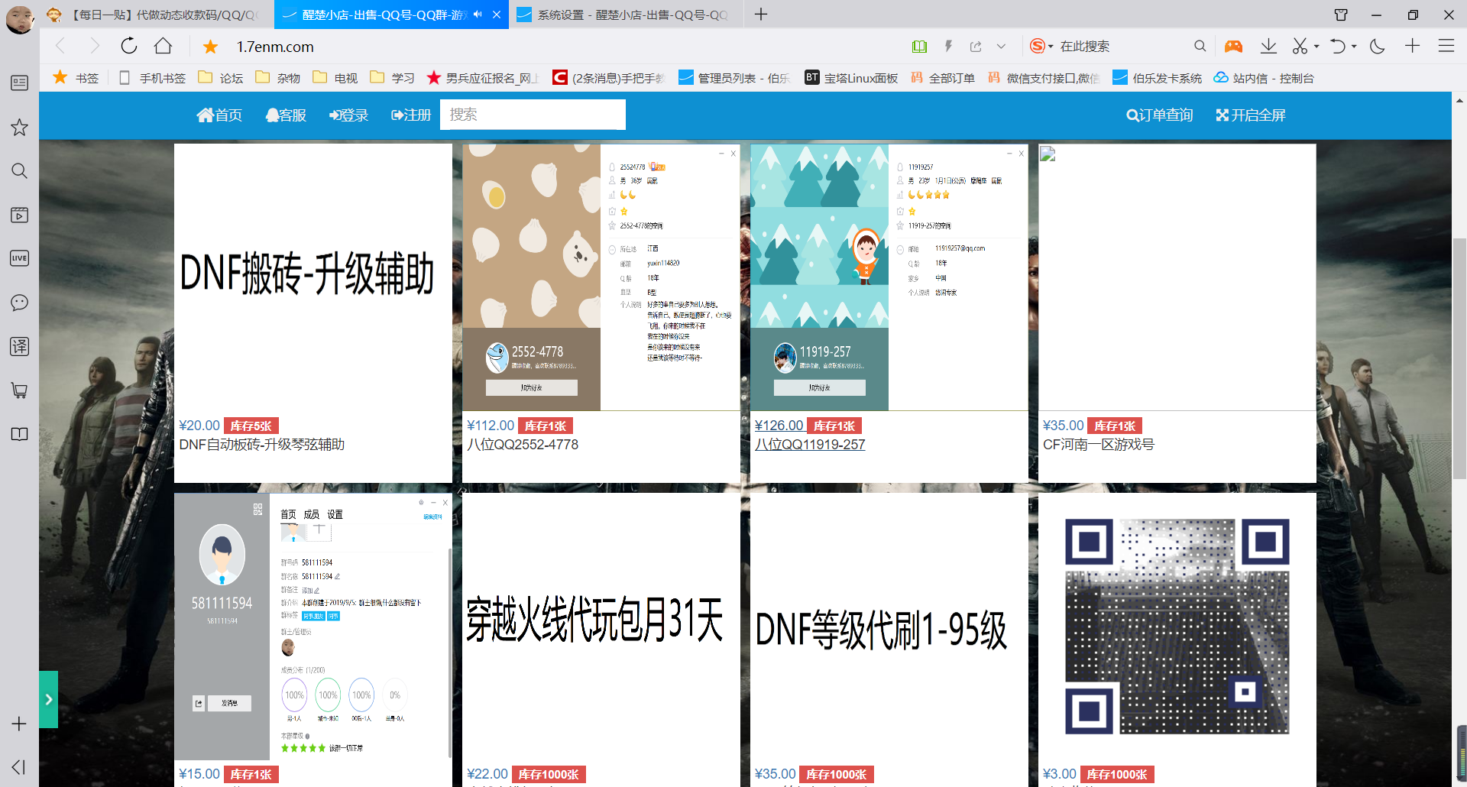Close the active 醒楚小店 tab
Image resolution: width=1467 pixels, height=787 pixels.
point(497,15)
